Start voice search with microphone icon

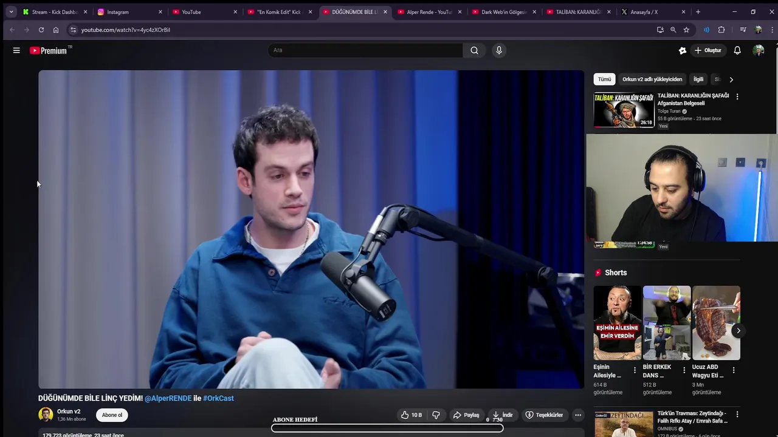[x=499, y=50]
